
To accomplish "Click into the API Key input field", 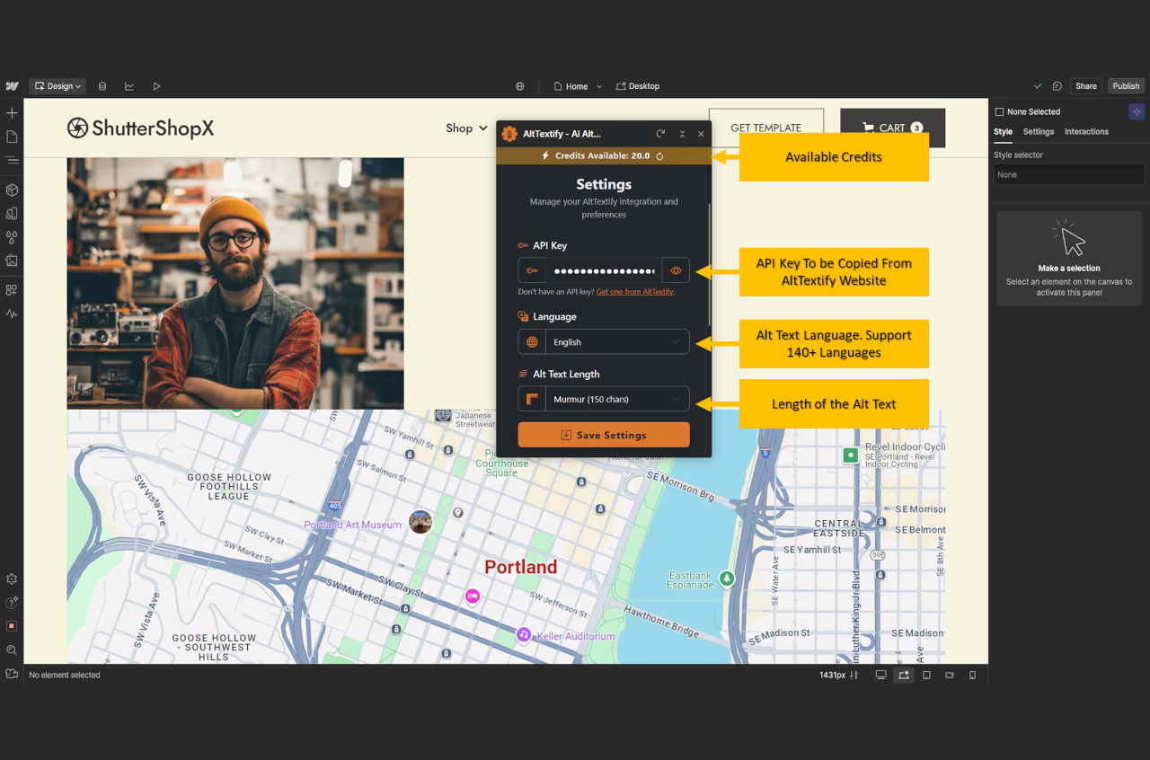I will (x=604, y=270).
